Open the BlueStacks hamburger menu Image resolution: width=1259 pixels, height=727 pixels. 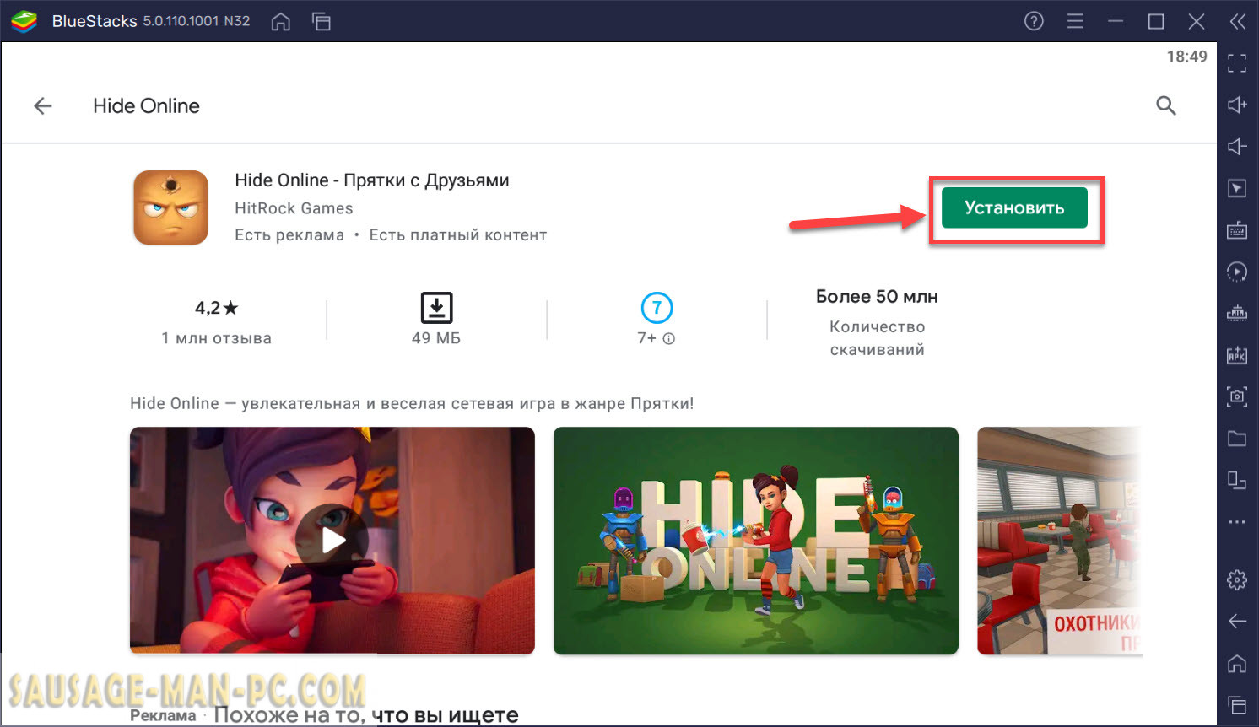point(1075,21)
